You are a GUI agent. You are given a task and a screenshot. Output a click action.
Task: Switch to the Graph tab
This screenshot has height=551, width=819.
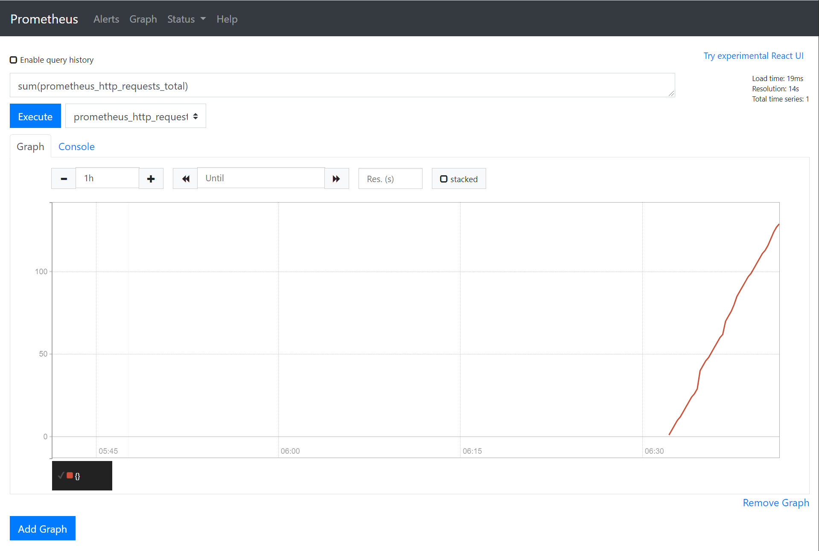coord(30,147)
